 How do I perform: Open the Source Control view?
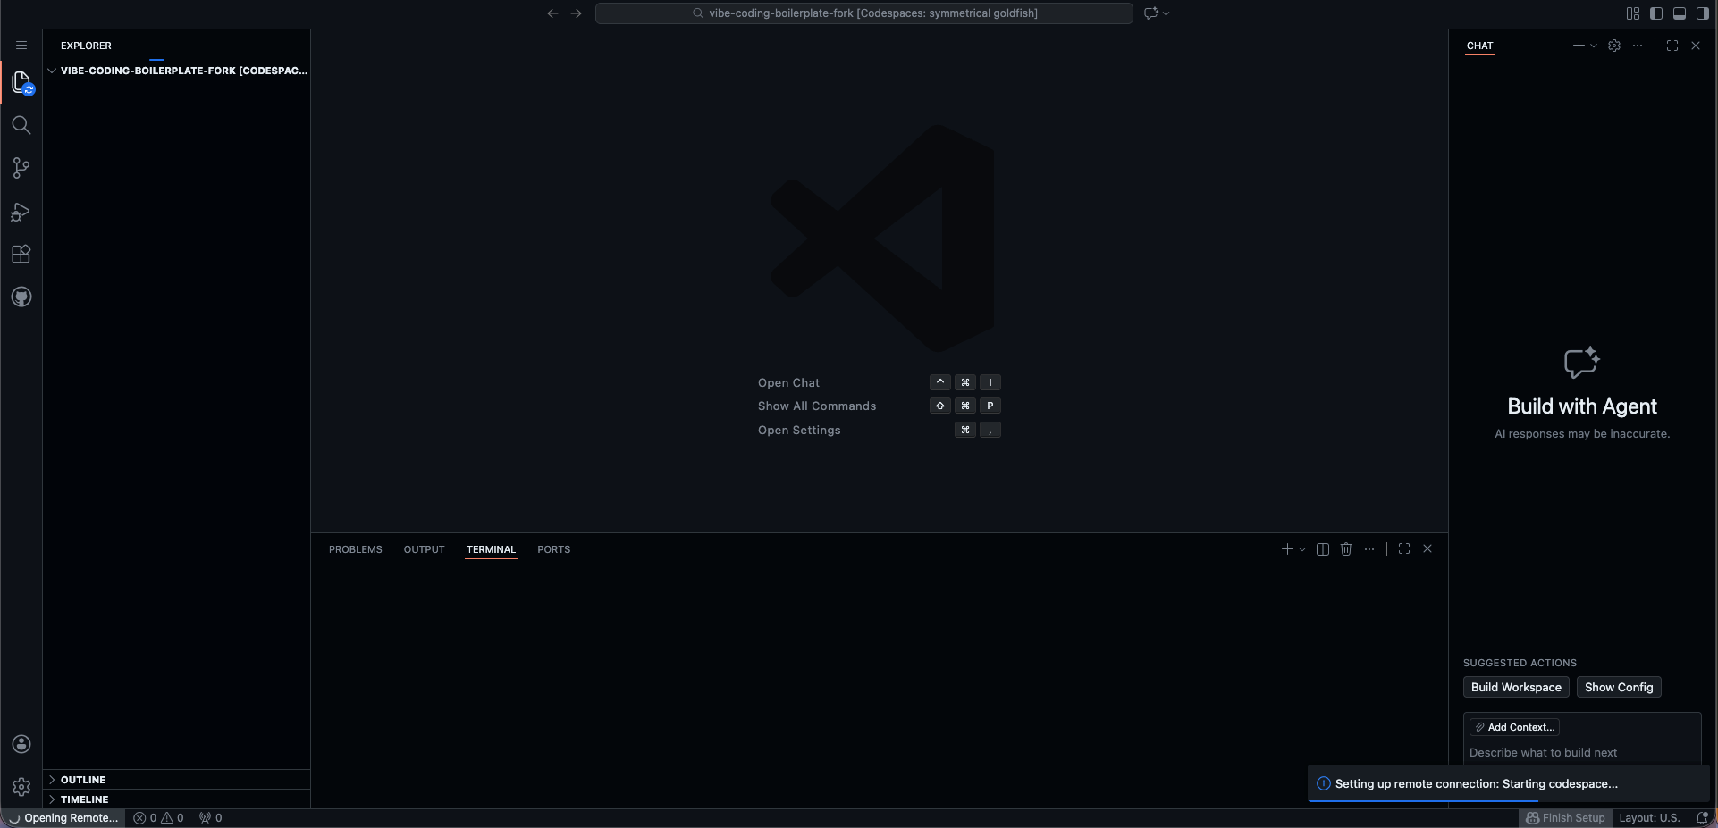pos(21,168)
